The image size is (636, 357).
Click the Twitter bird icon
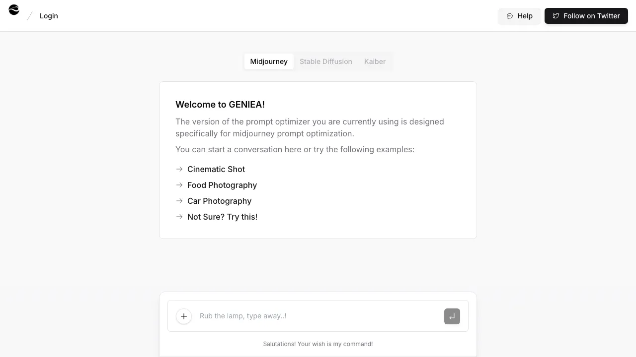(x=556, y=16)
